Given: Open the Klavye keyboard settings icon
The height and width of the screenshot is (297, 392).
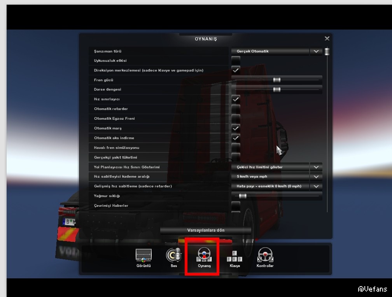Looking at the screenshot, I should (x=235, y=259).
